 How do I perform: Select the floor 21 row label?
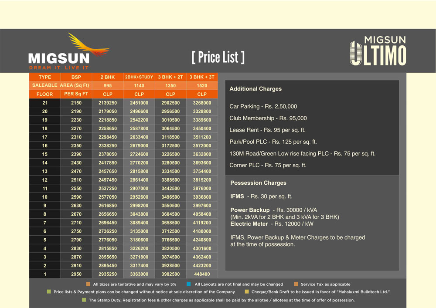tap(44, 103)
